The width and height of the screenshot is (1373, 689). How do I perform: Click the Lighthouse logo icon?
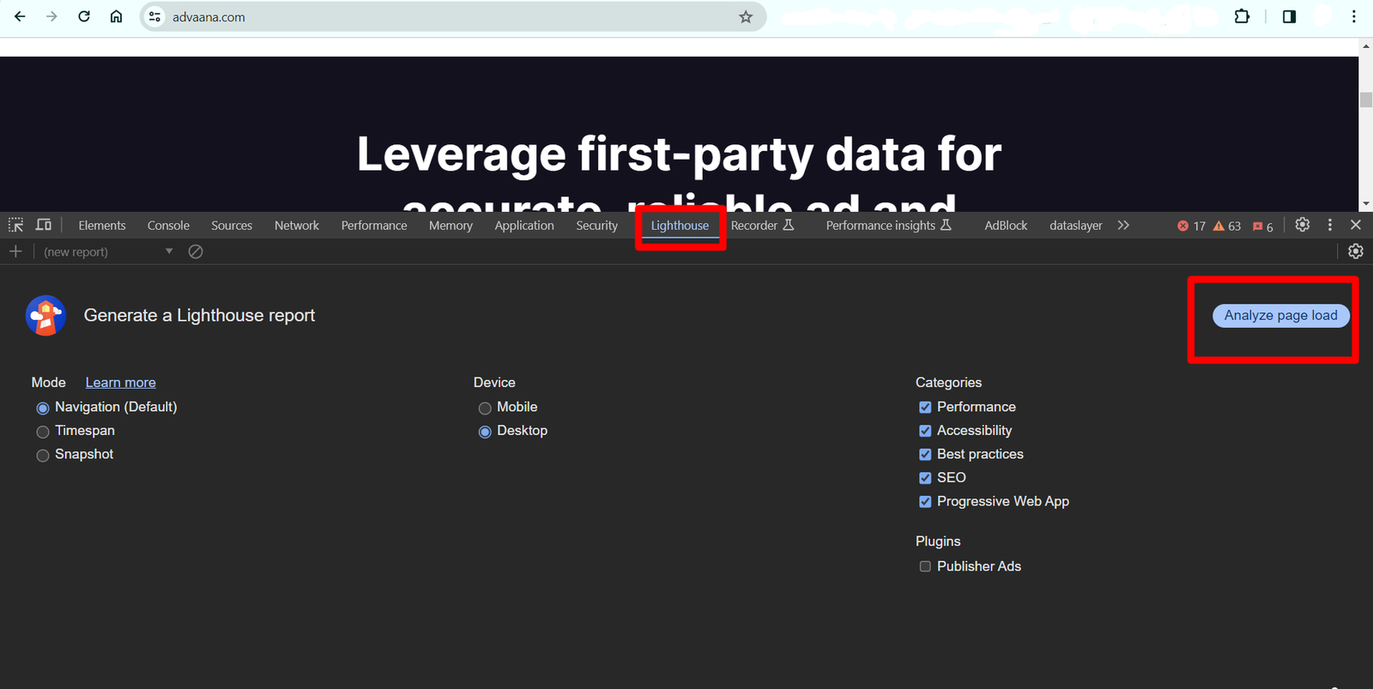(46, 316)
